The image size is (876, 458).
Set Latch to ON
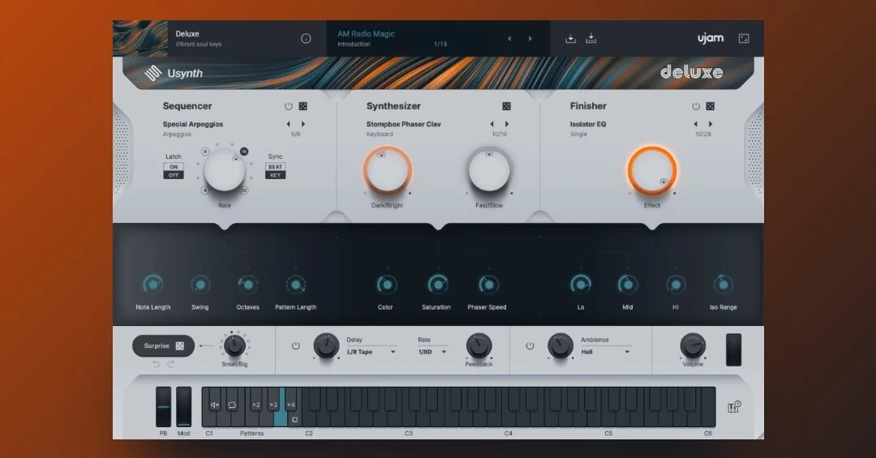[x=174, y=167]
